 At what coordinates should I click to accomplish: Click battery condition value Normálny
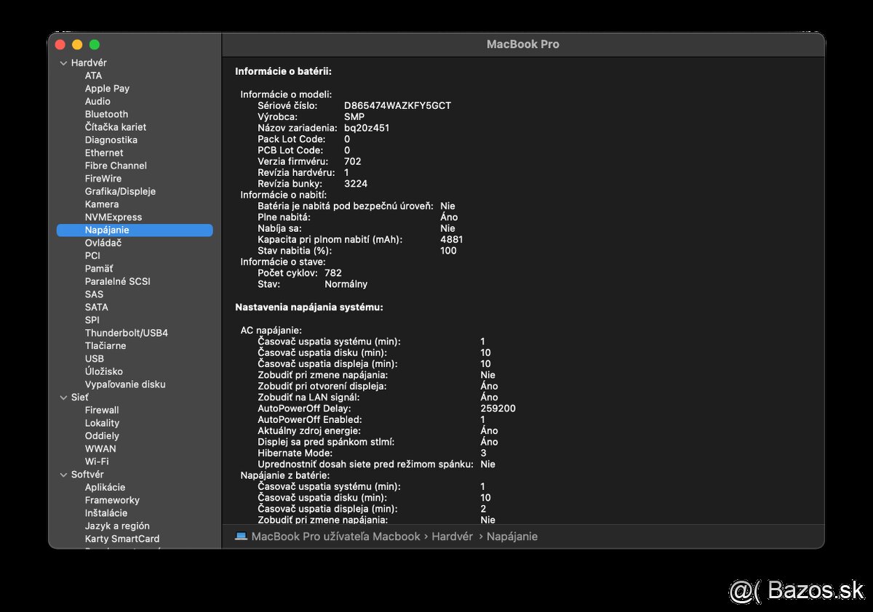coord(346,284)
